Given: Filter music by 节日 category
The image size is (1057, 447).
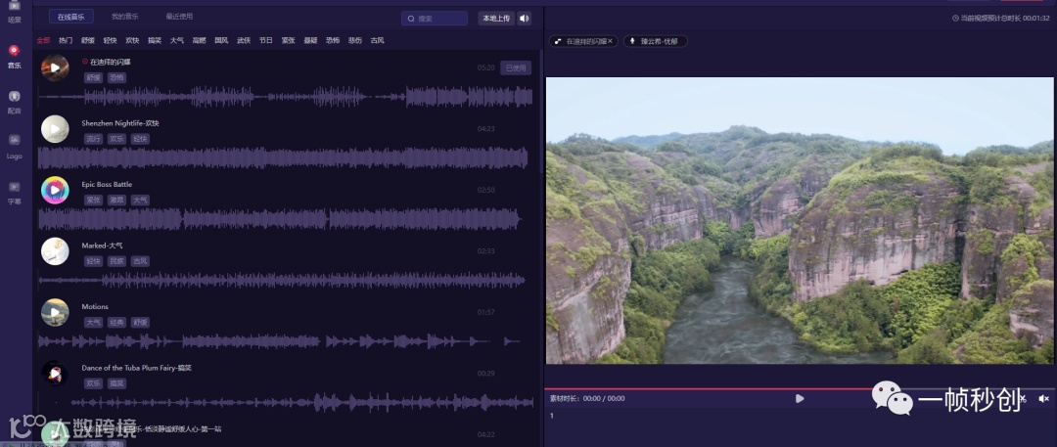Looking at the screenshot, I should click(x=265, y=40).
